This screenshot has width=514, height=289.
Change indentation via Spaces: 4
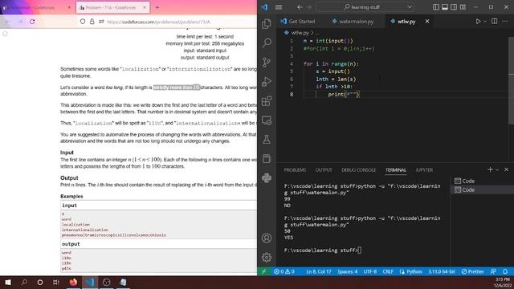pyautogui.click(x=348, y=271)
